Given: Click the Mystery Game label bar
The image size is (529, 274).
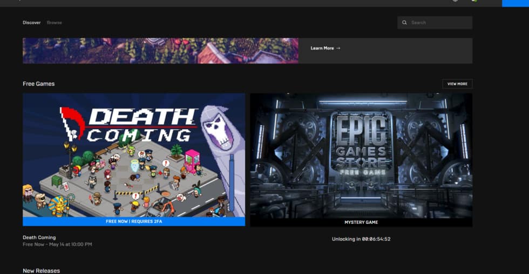Looking at the screenshot, I should pyautogui.click(x=361, y=222).
